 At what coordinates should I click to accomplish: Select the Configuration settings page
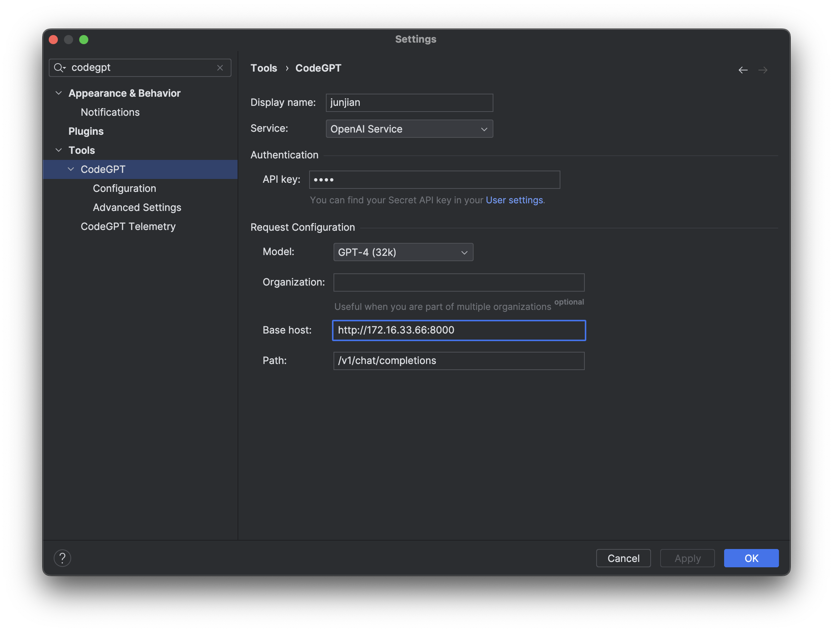tap(124, 188)
